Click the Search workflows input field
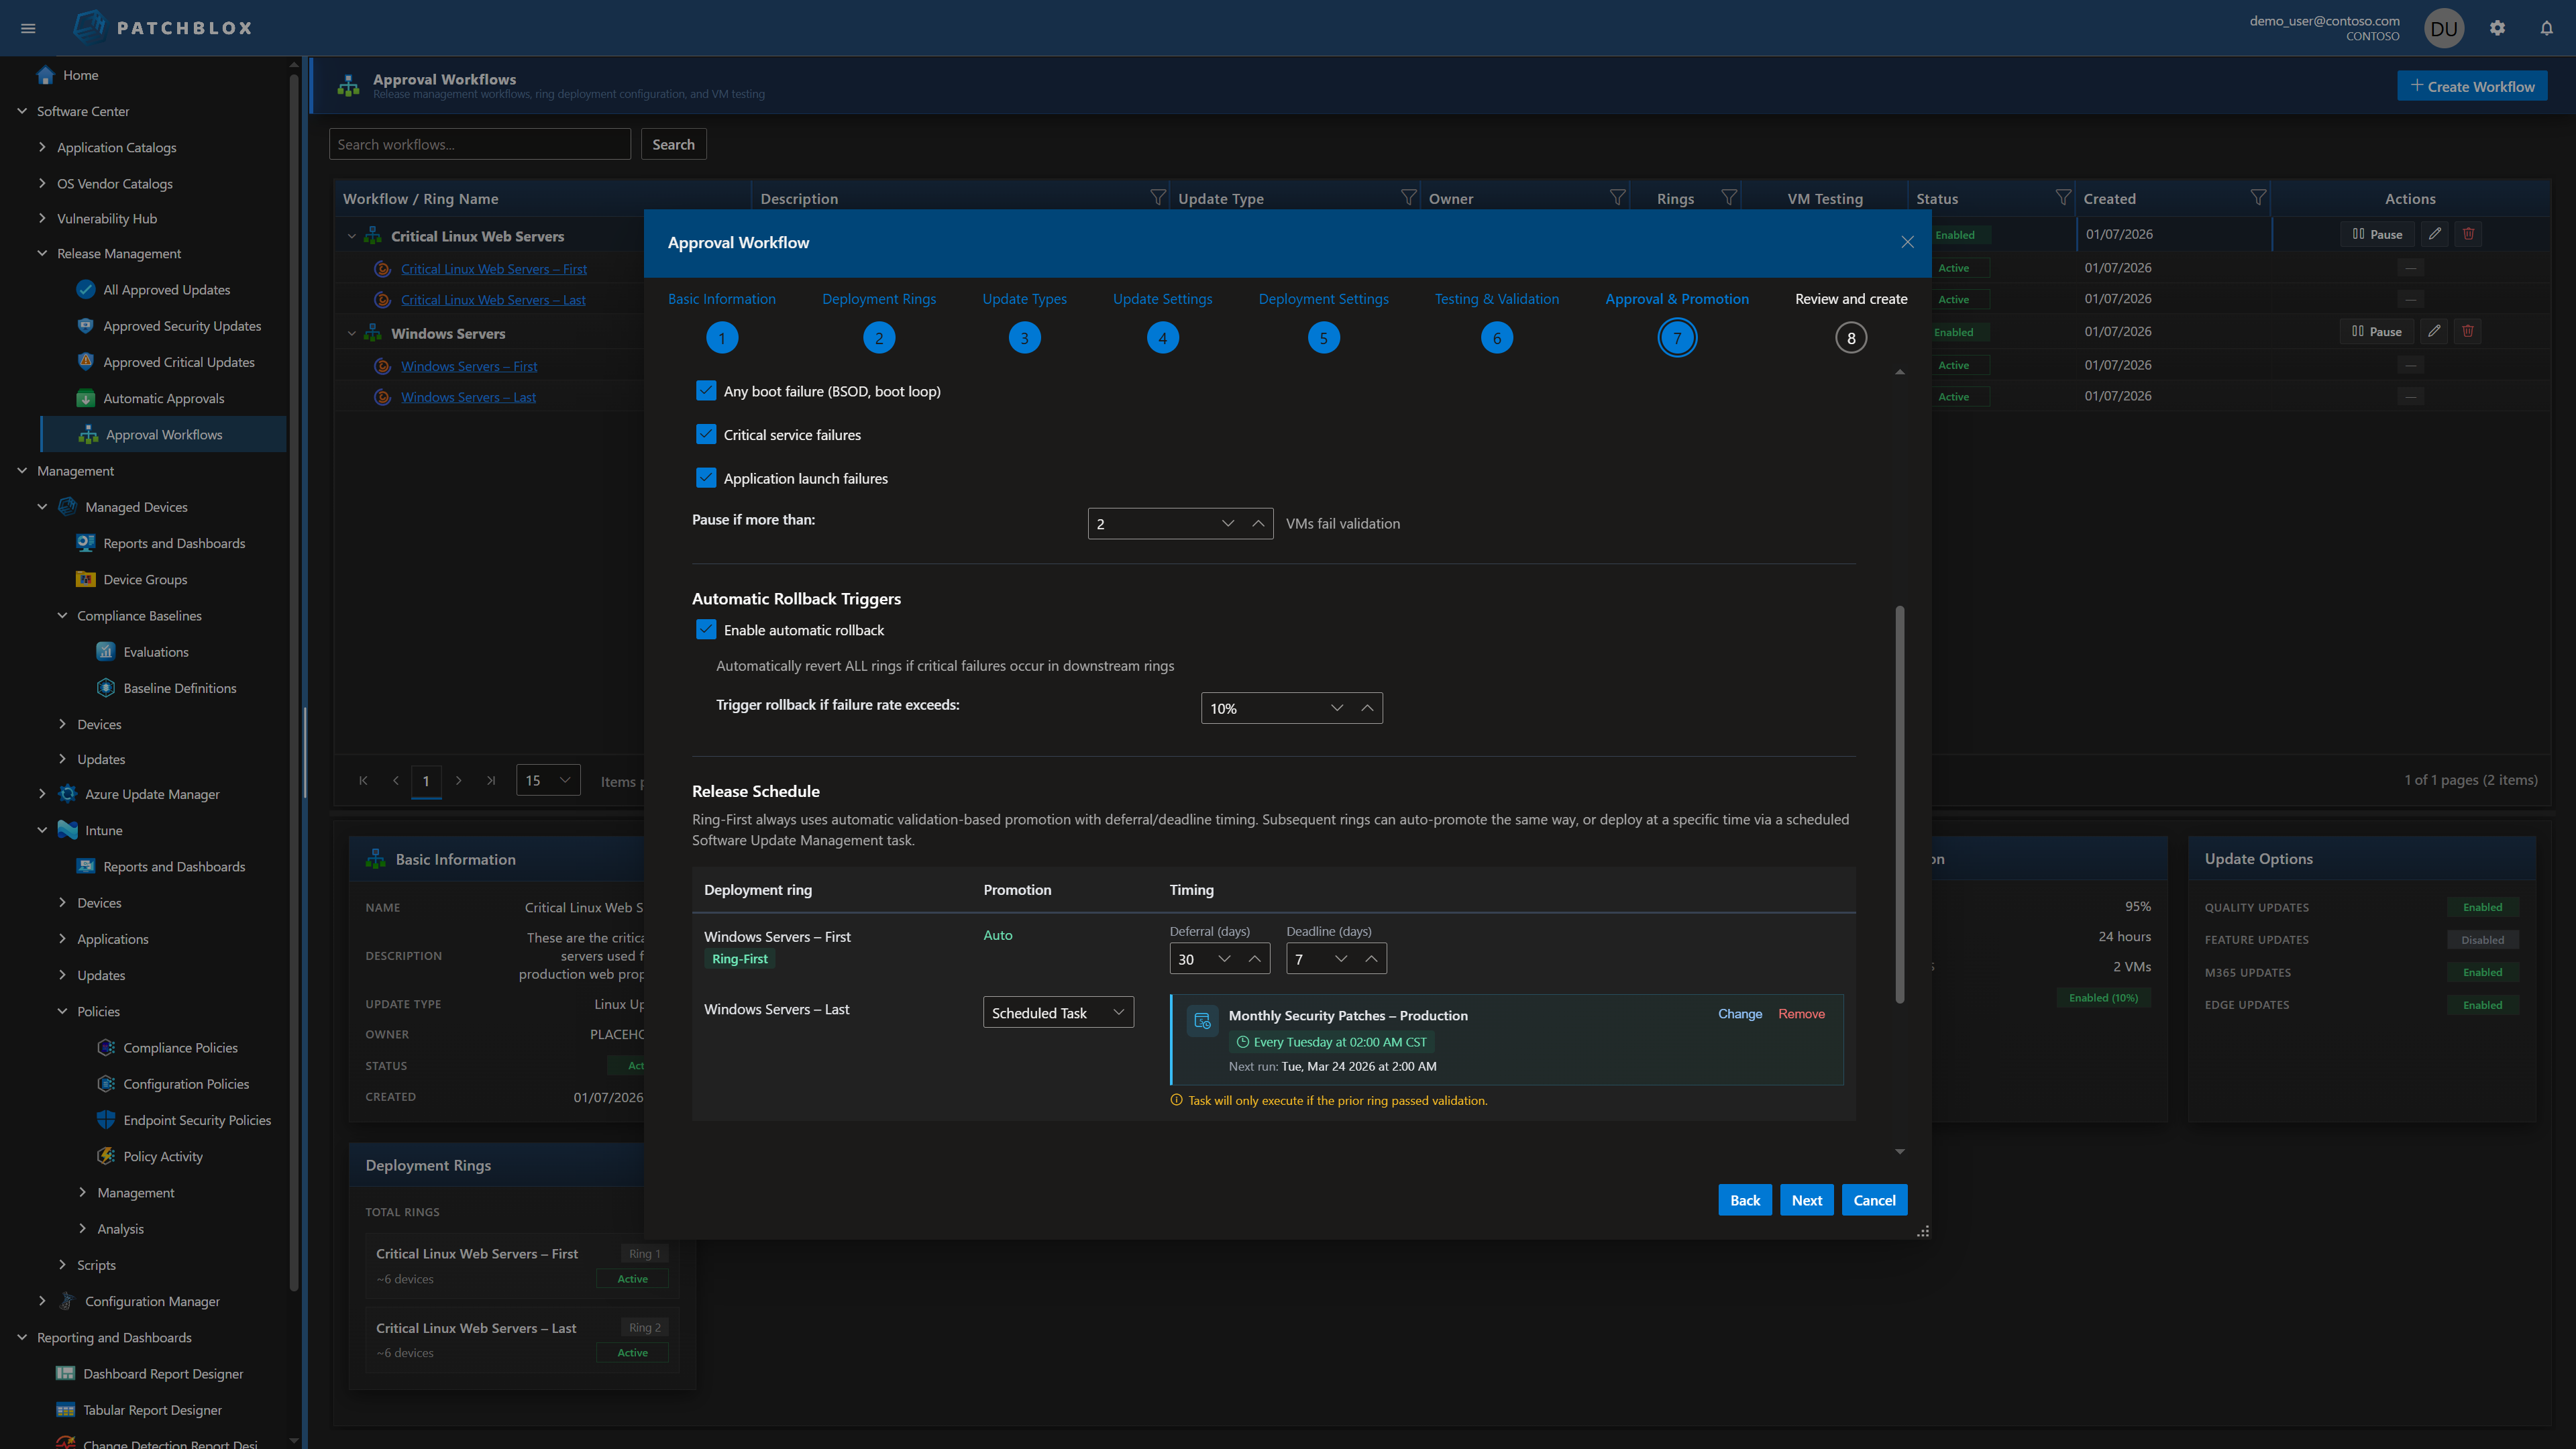2576x1449 pixels. point(479,144)
